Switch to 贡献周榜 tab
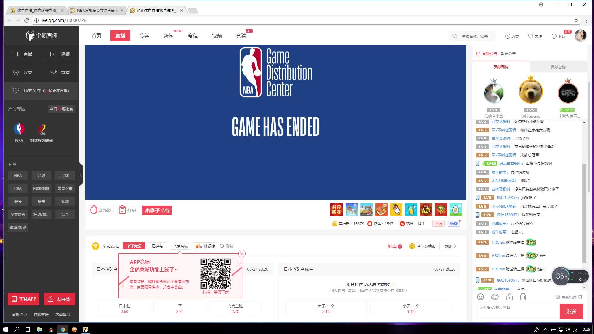Viewport: 594px width, 334px height. click(x=501, y=67)
